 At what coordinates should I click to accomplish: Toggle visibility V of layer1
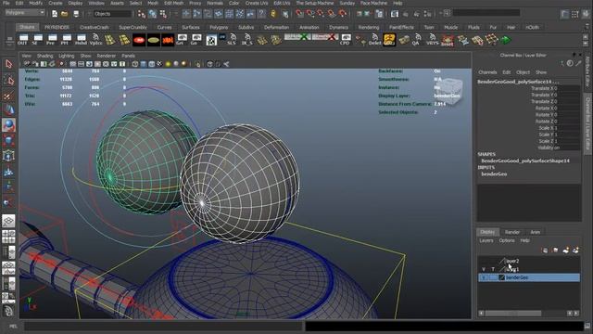[x=483, y=269]
